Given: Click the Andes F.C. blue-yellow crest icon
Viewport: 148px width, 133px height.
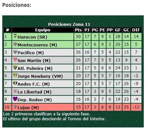Looking at the screenshot, I should point(15,83).
